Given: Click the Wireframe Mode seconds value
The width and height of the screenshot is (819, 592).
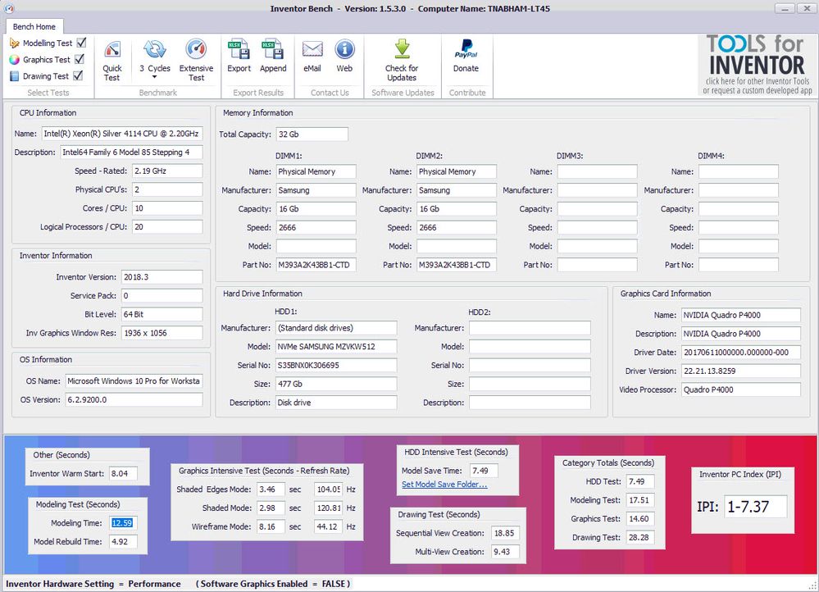Looking at the screenshot, I should click(x=271, y=526).
